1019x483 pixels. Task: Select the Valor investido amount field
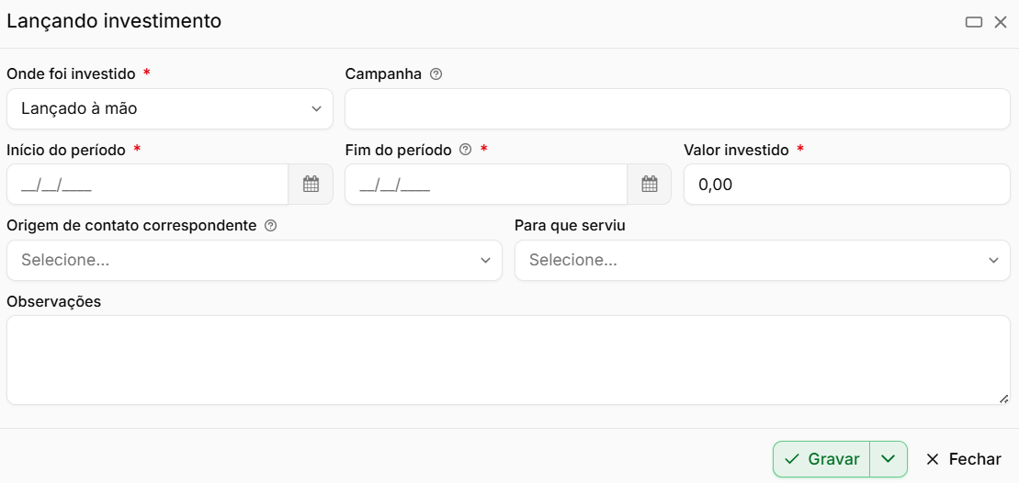tap(847, 185)
